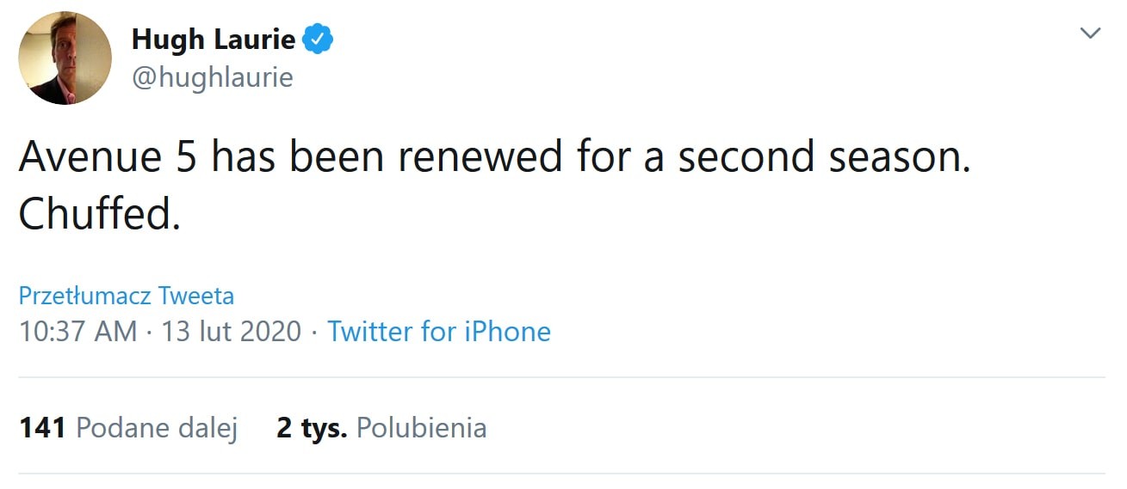Click Przetłumacz Tweeta to translate
Image resolution: width=1127 pixels, height=489 pixels.
pyautogui.click(x=127, y=296)
